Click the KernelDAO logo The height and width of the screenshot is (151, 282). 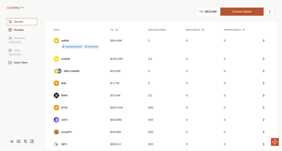(x=15, y=8)
